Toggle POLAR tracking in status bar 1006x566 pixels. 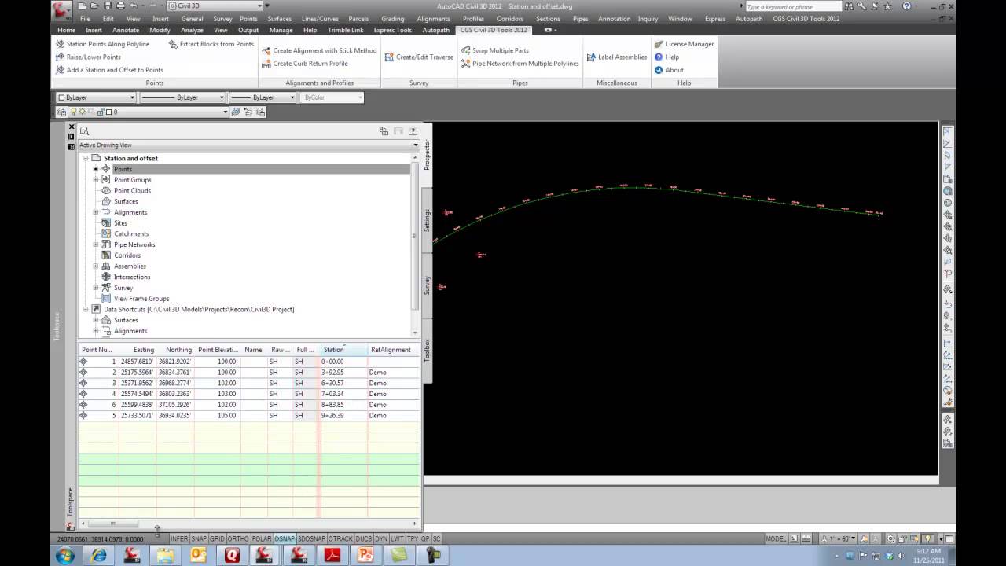pos(262,538)
